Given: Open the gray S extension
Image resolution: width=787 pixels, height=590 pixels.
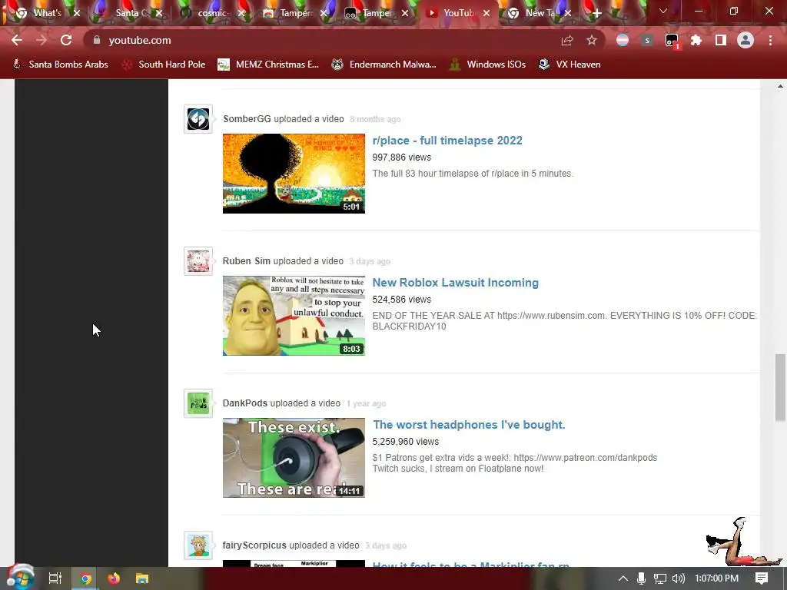Looking at the screenshot, I should (x=647, y=40).
